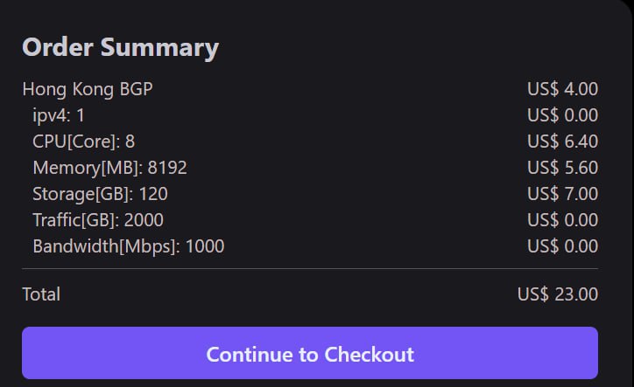The width and height of the screenshot is (634, 387).
Task: Select the Traffic[GB] label text
Action: point(74,220)
